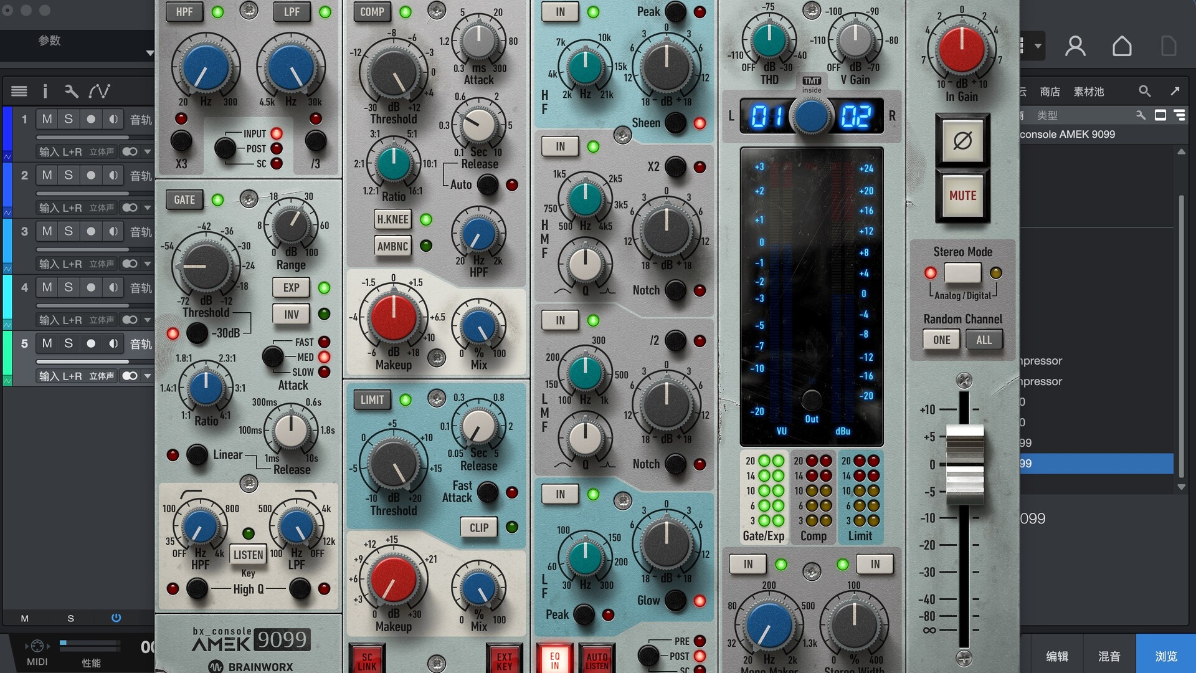The height and width of the screenshot is (673, 1196).
Task: Click the detach arrow icon in browser
Action: coord(1175,91)
